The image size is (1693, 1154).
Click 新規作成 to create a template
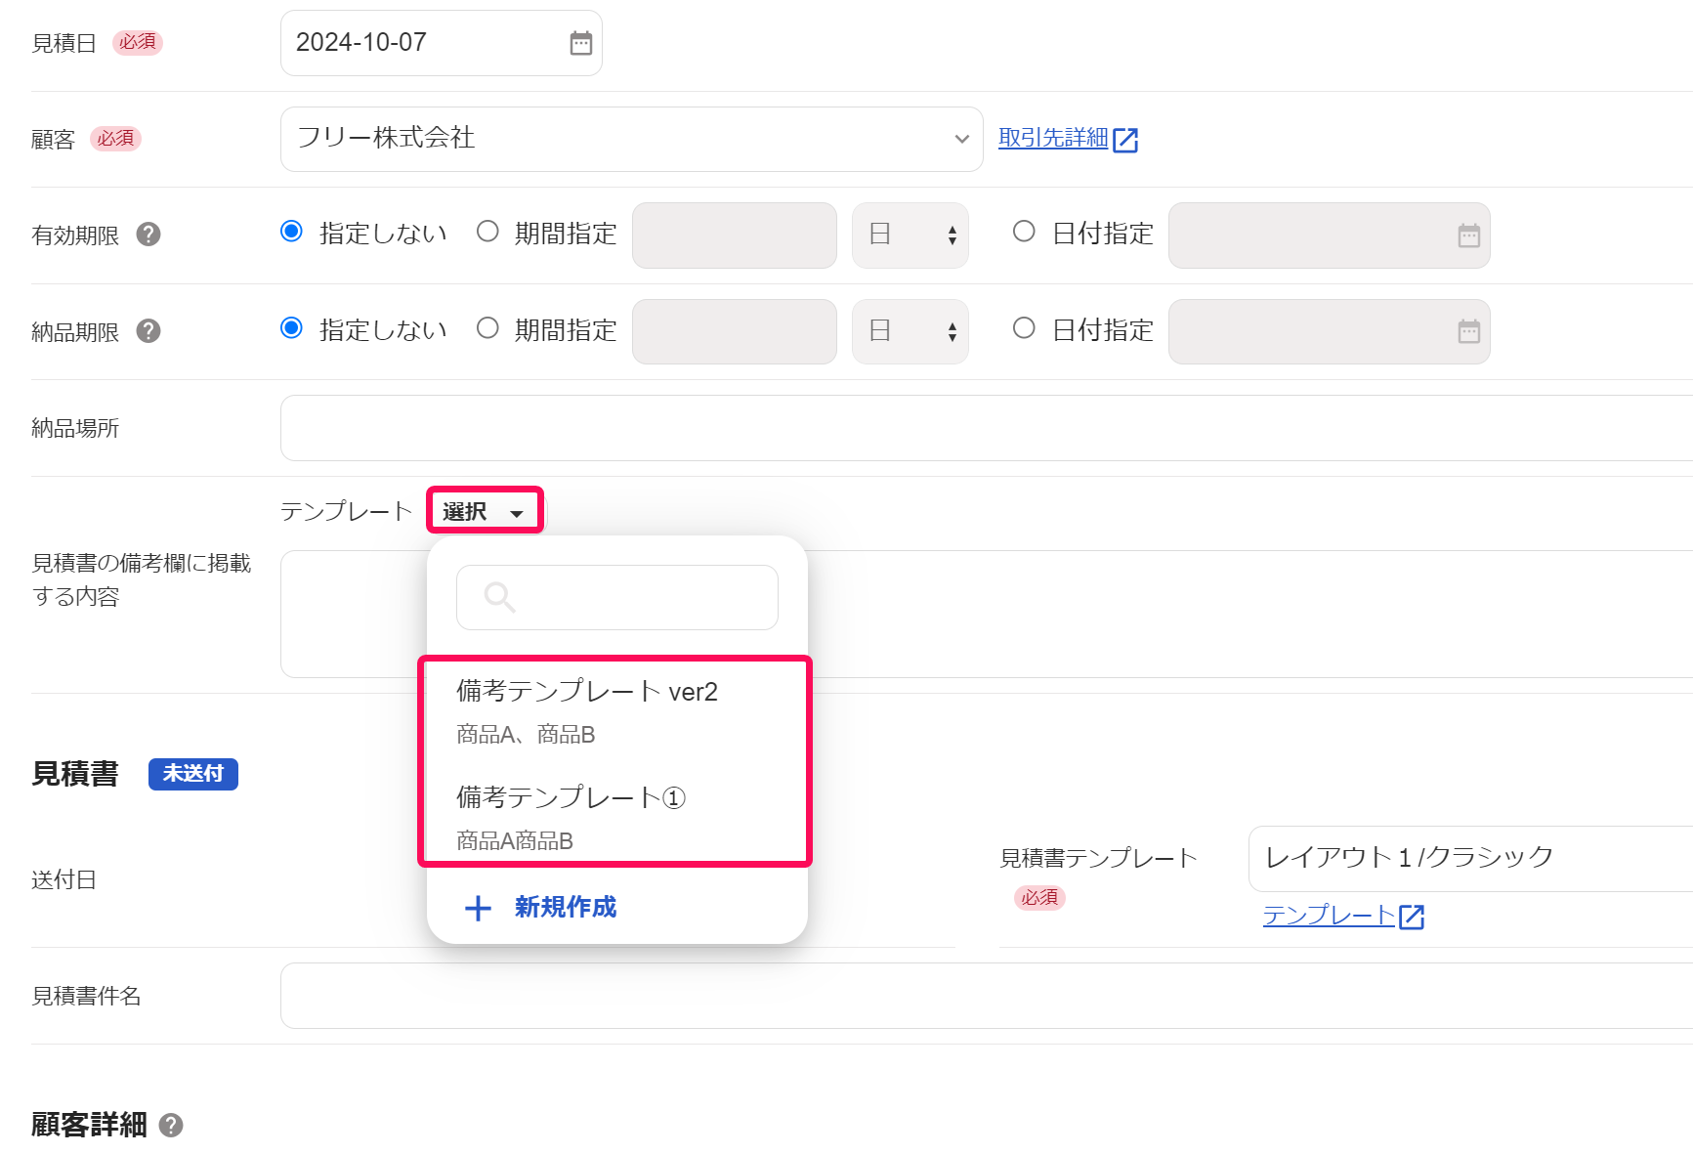[566, 908]
